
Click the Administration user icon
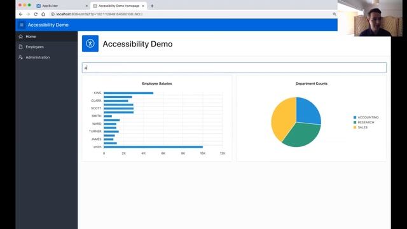[x=21, y=57]
